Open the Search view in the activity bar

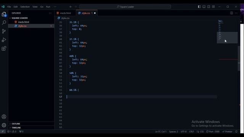(x=4, y=23)
